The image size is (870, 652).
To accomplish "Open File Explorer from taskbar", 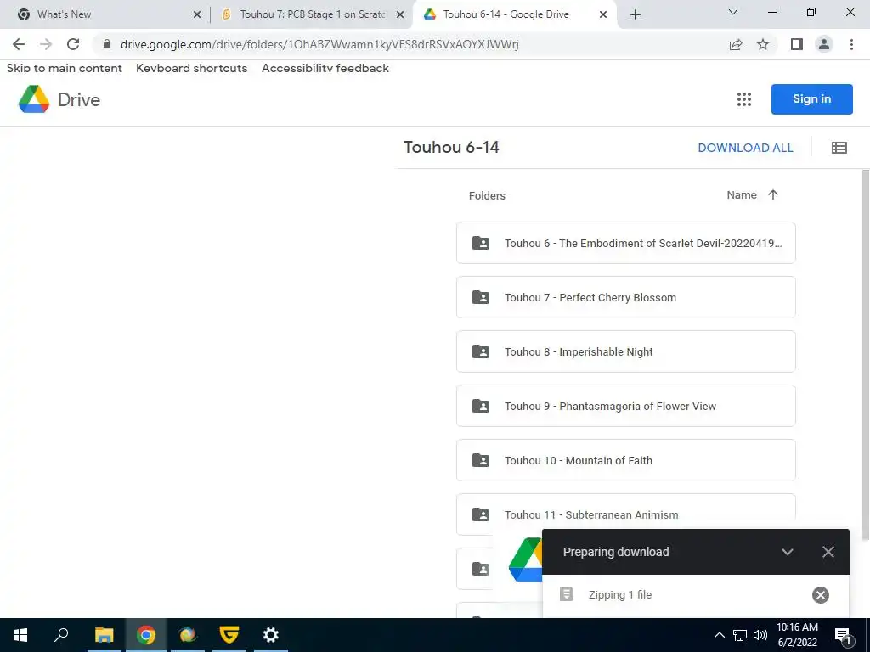I will point(104,635).
